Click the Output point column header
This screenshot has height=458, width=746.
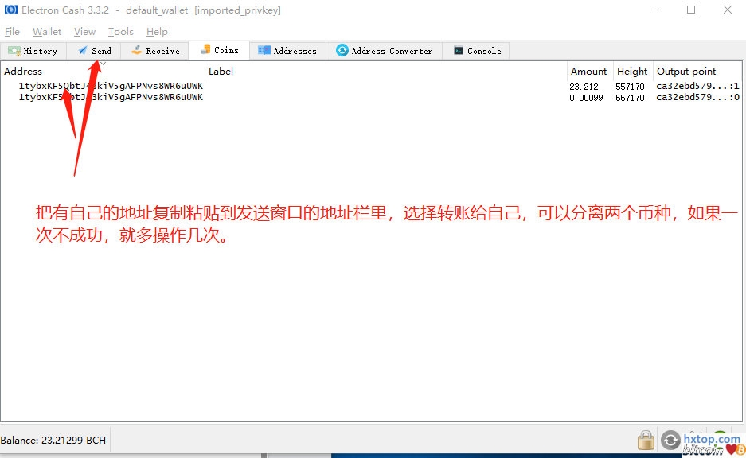pyautogui.click(x=686, y=72)
